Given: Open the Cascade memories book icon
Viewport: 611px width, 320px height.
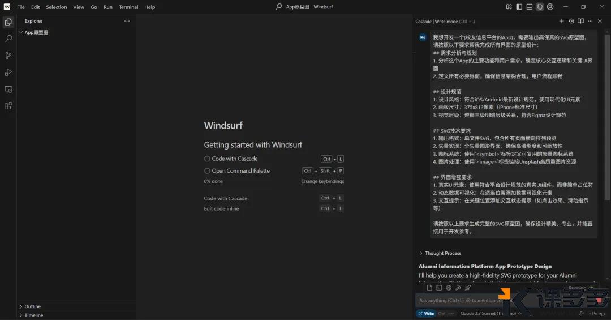Looking at the screenshot, I should point(580,21).
